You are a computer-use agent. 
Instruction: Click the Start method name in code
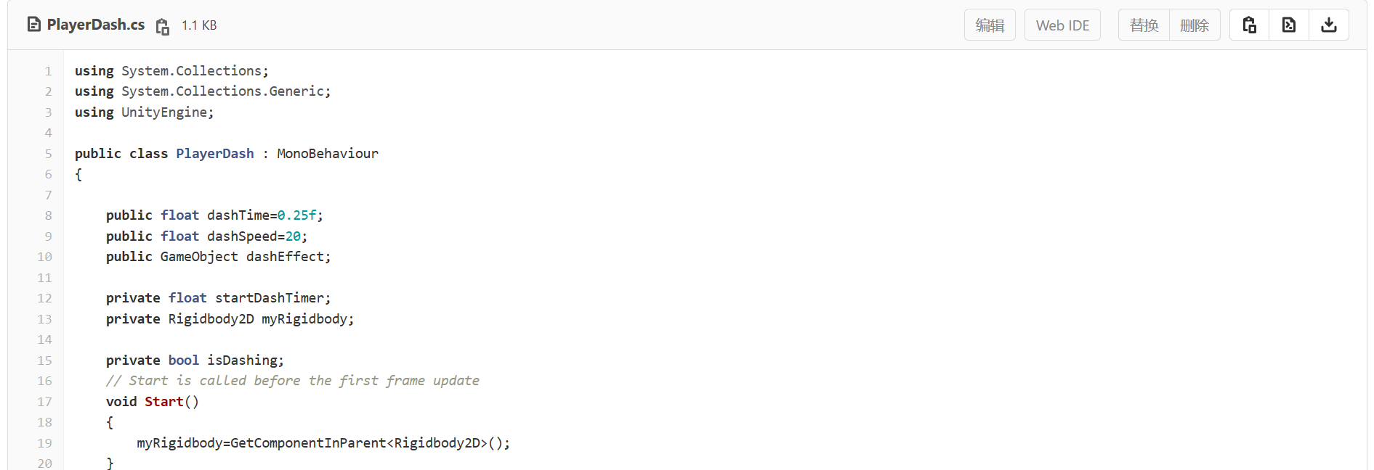pos(163,402)
